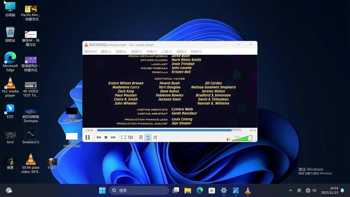The width and height of the screenshot is (350, 197).
Task: Select the bird desktop file
Action: point(10,138)
